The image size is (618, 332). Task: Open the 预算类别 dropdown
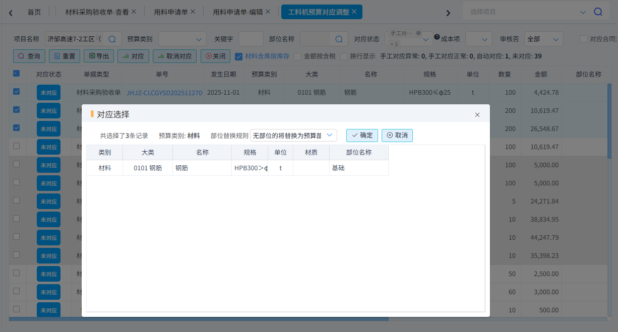pyautogui.click(x=181, y=38)
